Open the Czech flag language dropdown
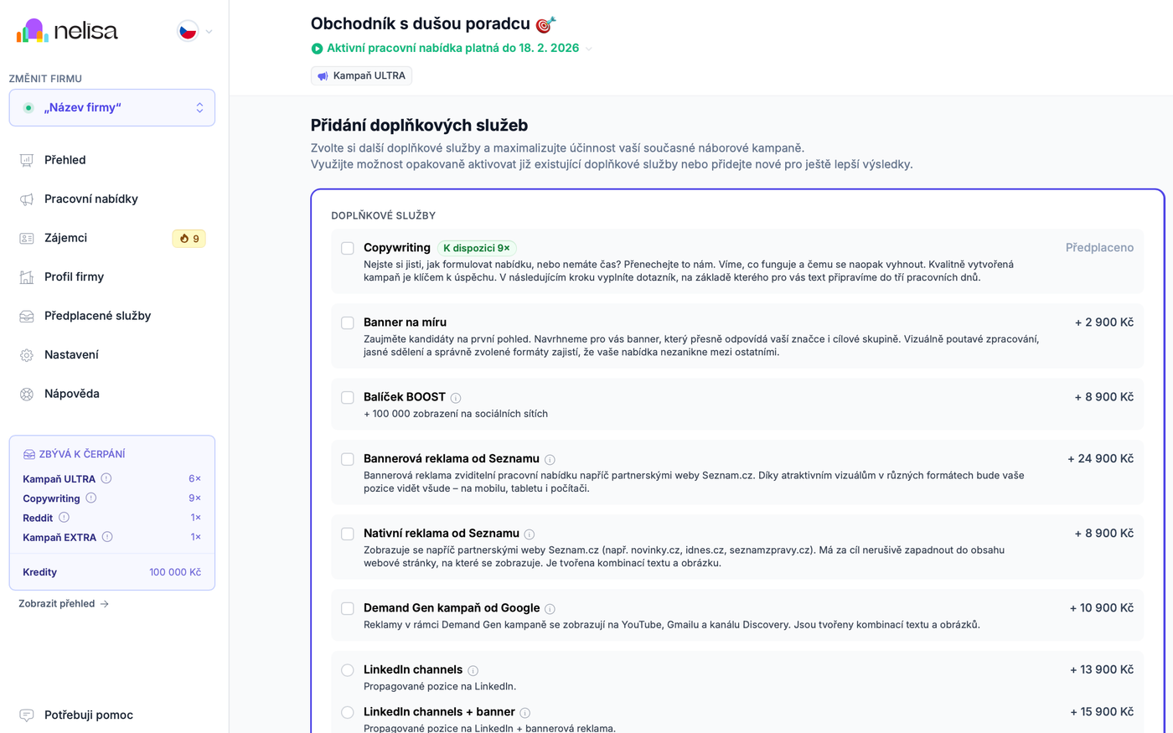This screenshot has width=1173, height=733. click(195, 32)
